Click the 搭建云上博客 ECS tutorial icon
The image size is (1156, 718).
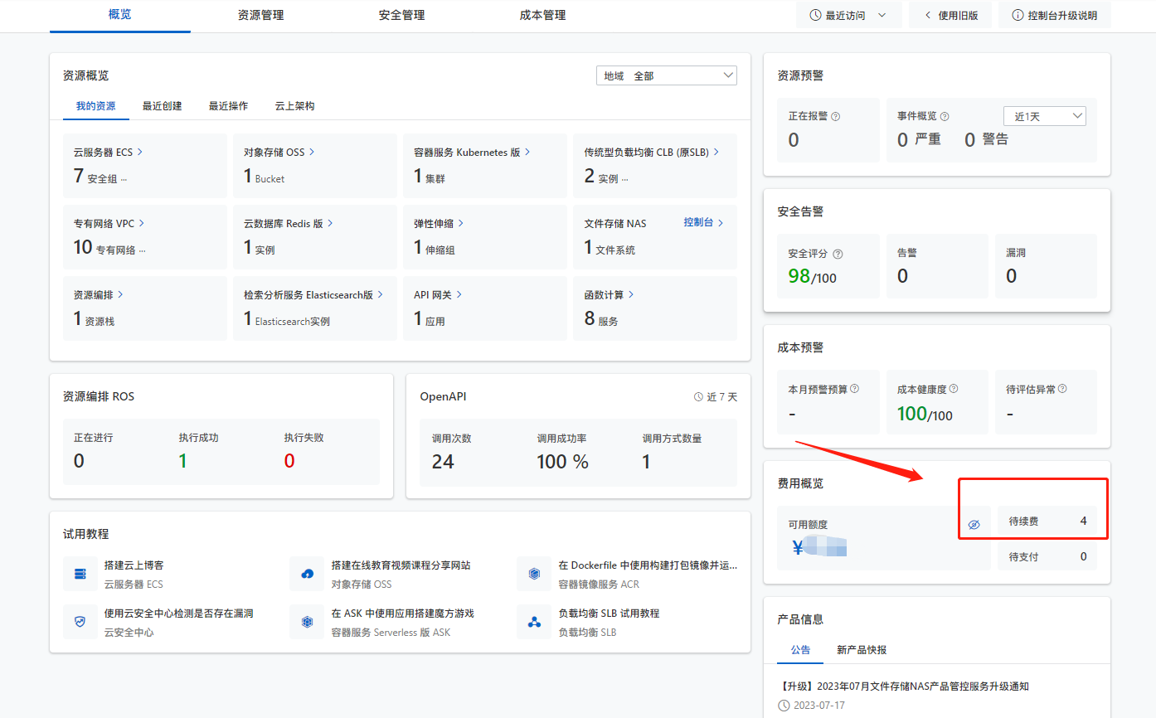pyautogui.click(x=80, y=574)
